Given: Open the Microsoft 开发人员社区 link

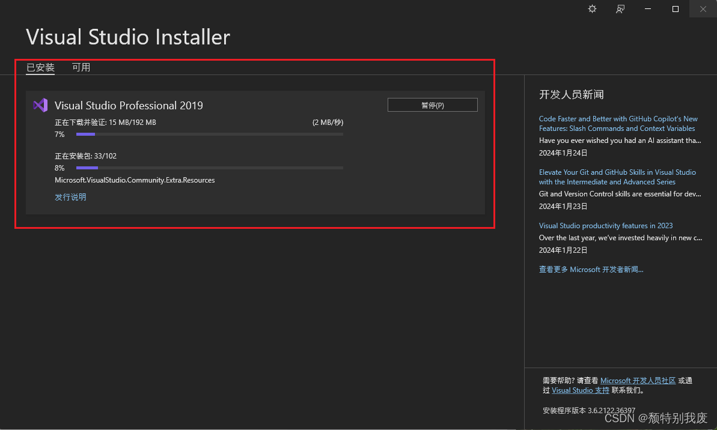Looking at the screenshot, I should 638,381.
